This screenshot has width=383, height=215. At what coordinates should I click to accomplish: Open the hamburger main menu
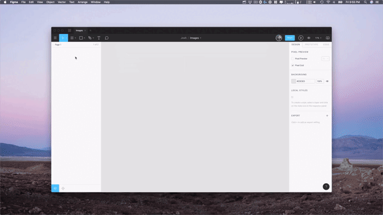pyautogui.click(x=55, y=38)
